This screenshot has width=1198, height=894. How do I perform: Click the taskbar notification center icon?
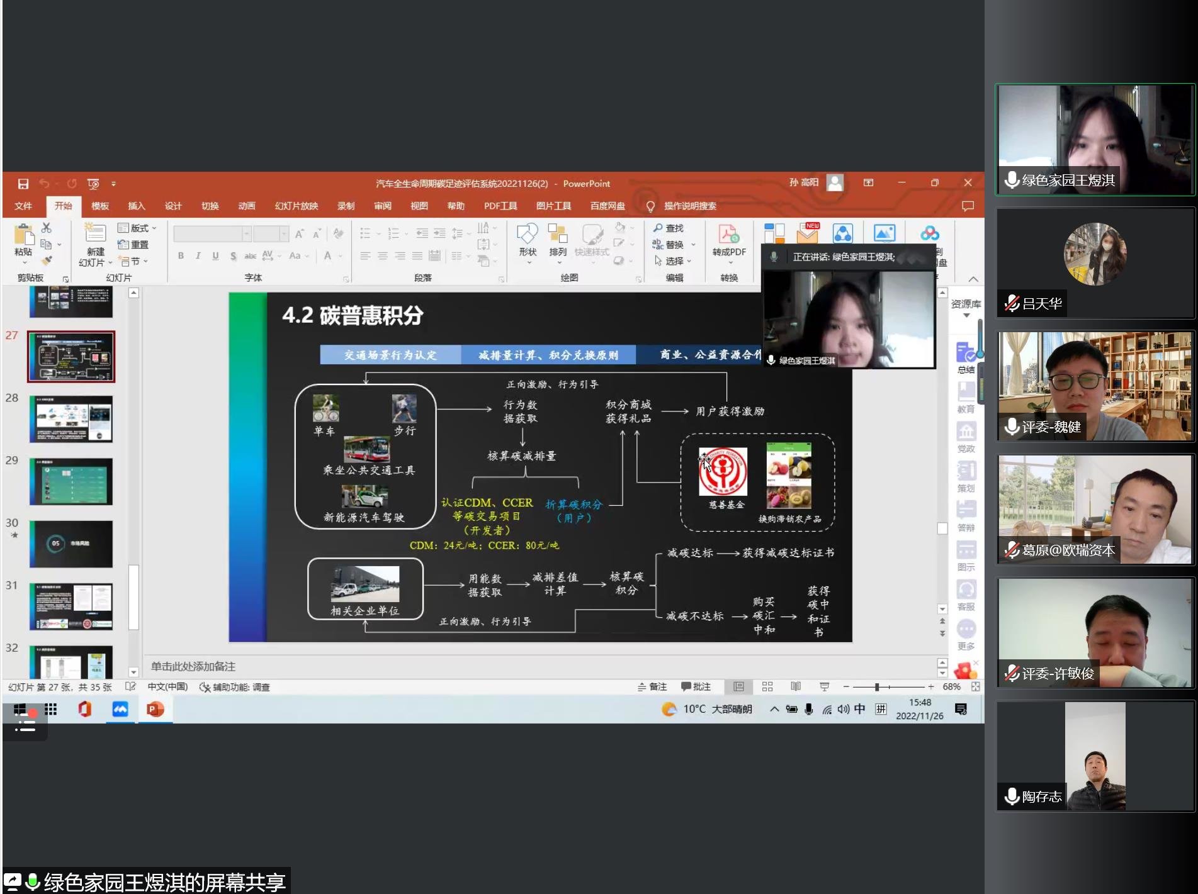point(961,710)
